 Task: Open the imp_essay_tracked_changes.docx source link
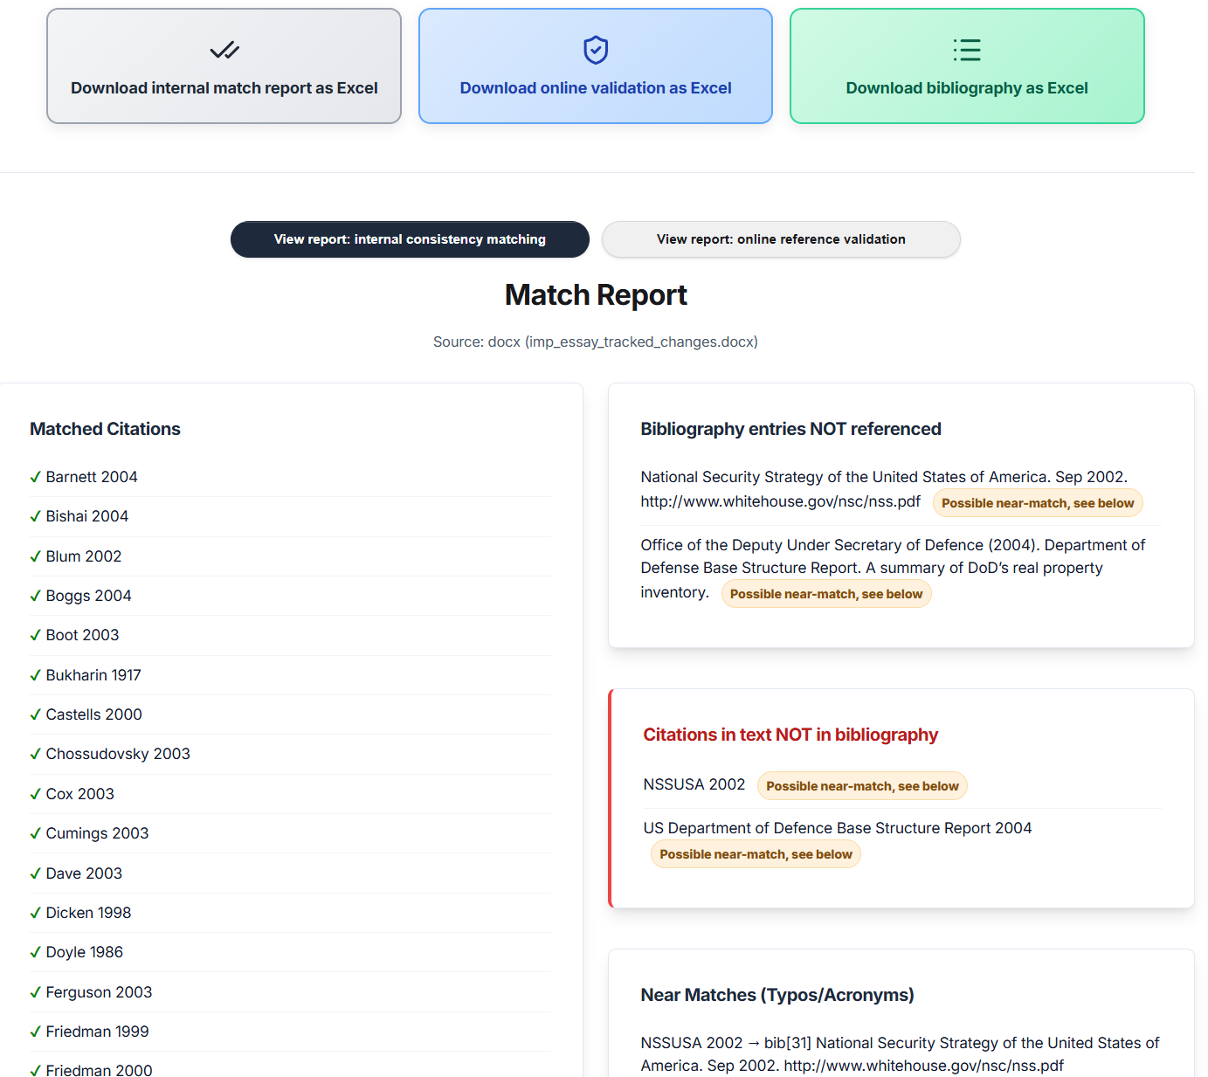(641, 342)
